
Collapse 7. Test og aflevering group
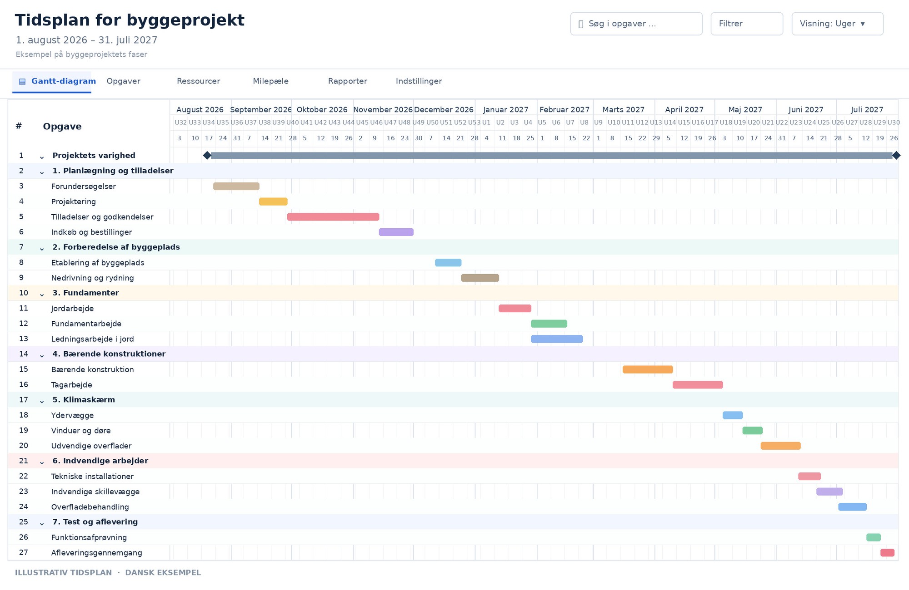42,523
